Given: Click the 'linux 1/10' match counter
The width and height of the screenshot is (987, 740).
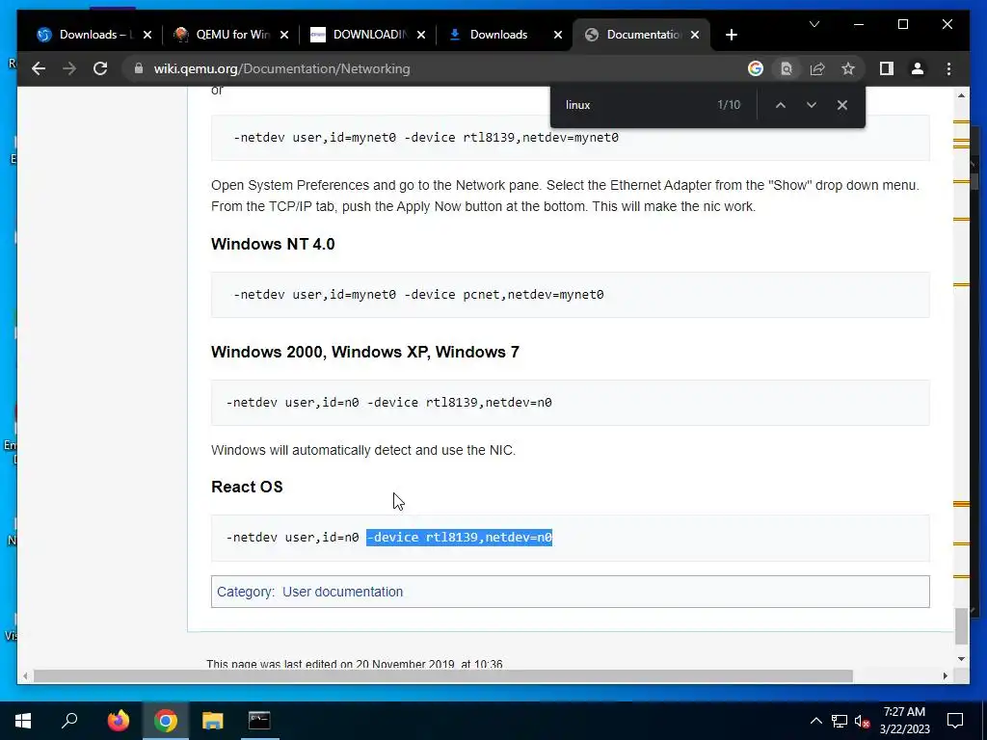Looking at the screenshot, I should 729,105.
